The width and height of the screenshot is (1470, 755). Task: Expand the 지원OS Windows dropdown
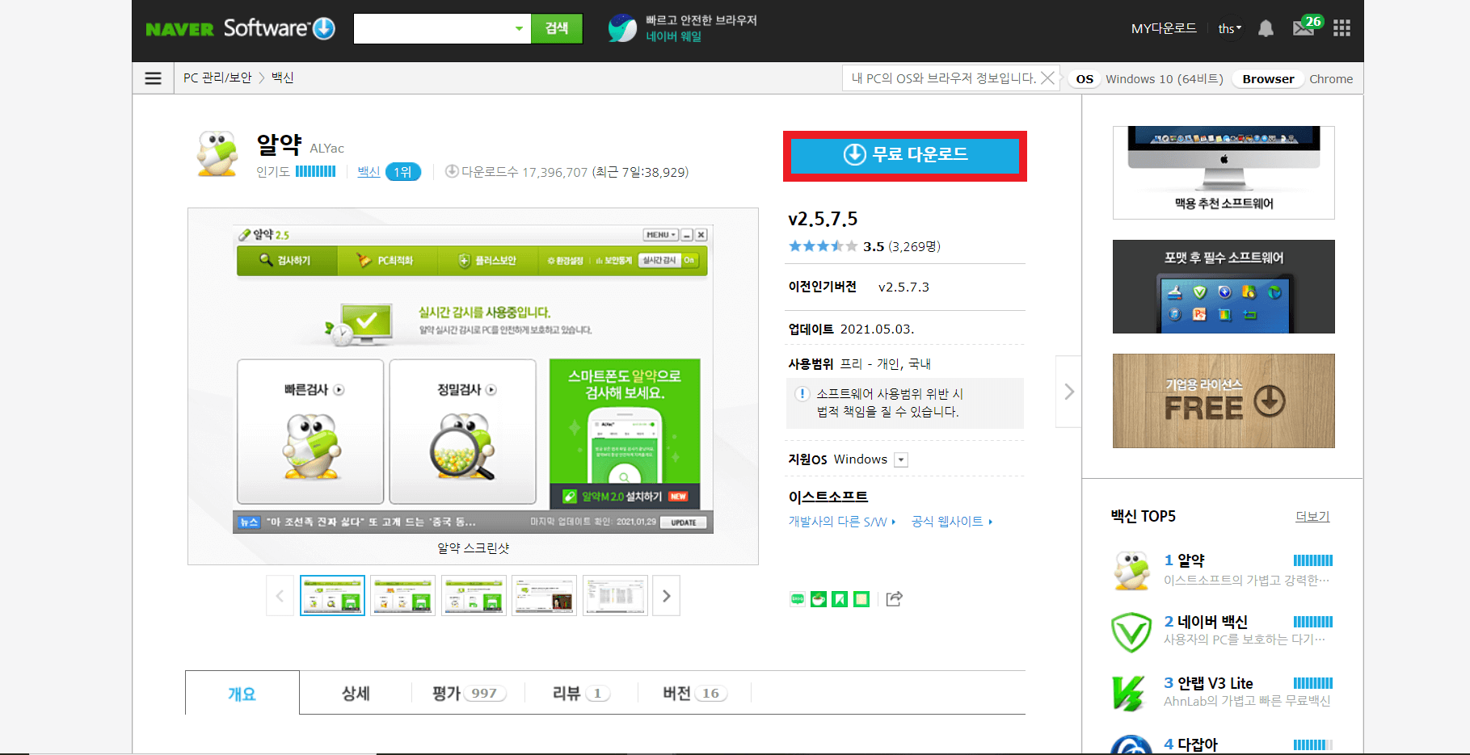tap(901, 460)
